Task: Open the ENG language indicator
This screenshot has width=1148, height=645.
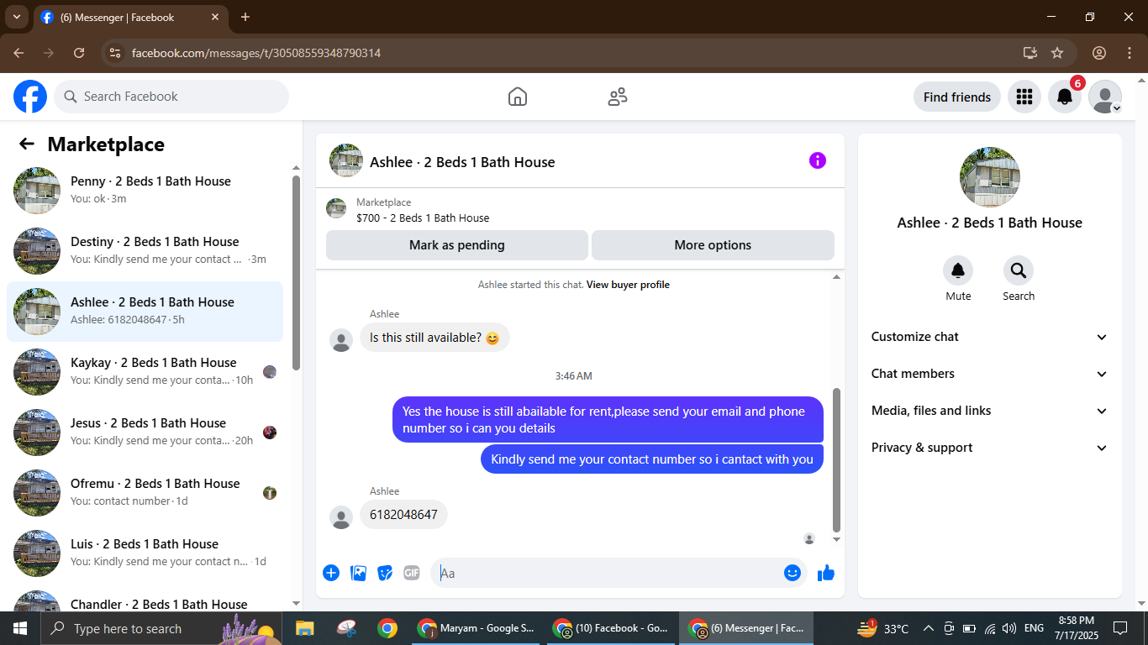Action: (1034, 628)
